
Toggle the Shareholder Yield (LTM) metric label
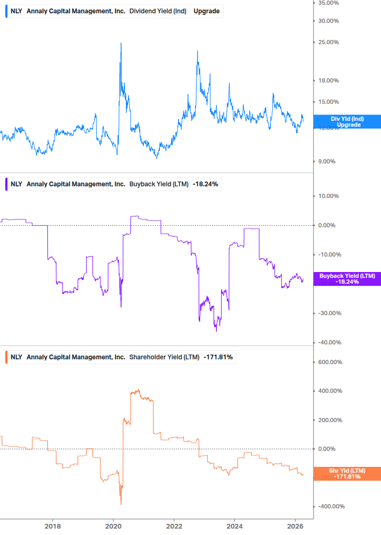click(x=165, y=357)
